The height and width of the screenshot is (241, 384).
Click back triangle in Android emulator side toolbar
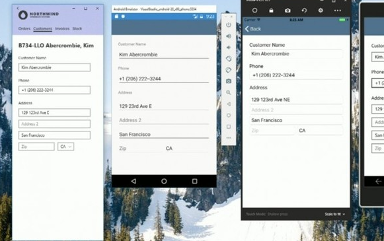229,104
